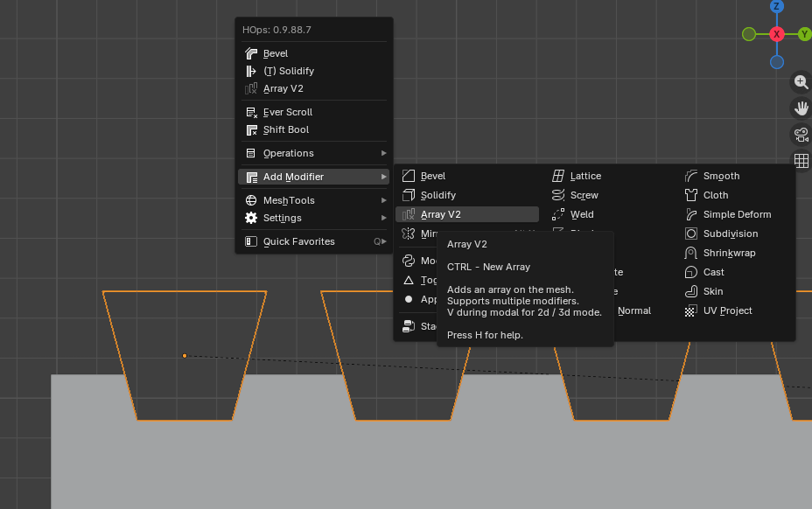Click the Bevel icon in the HOps main menu
The width and height of the screenshot is (812, 509).
point(251,53)
